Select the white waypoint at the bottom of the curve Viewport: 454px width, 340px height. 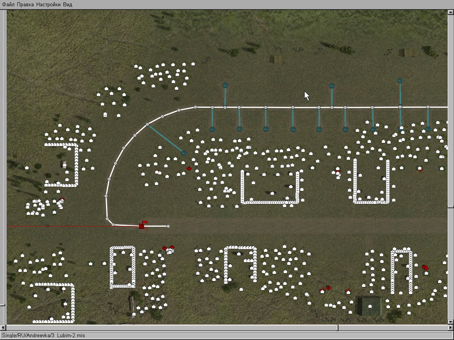[113, 224]
